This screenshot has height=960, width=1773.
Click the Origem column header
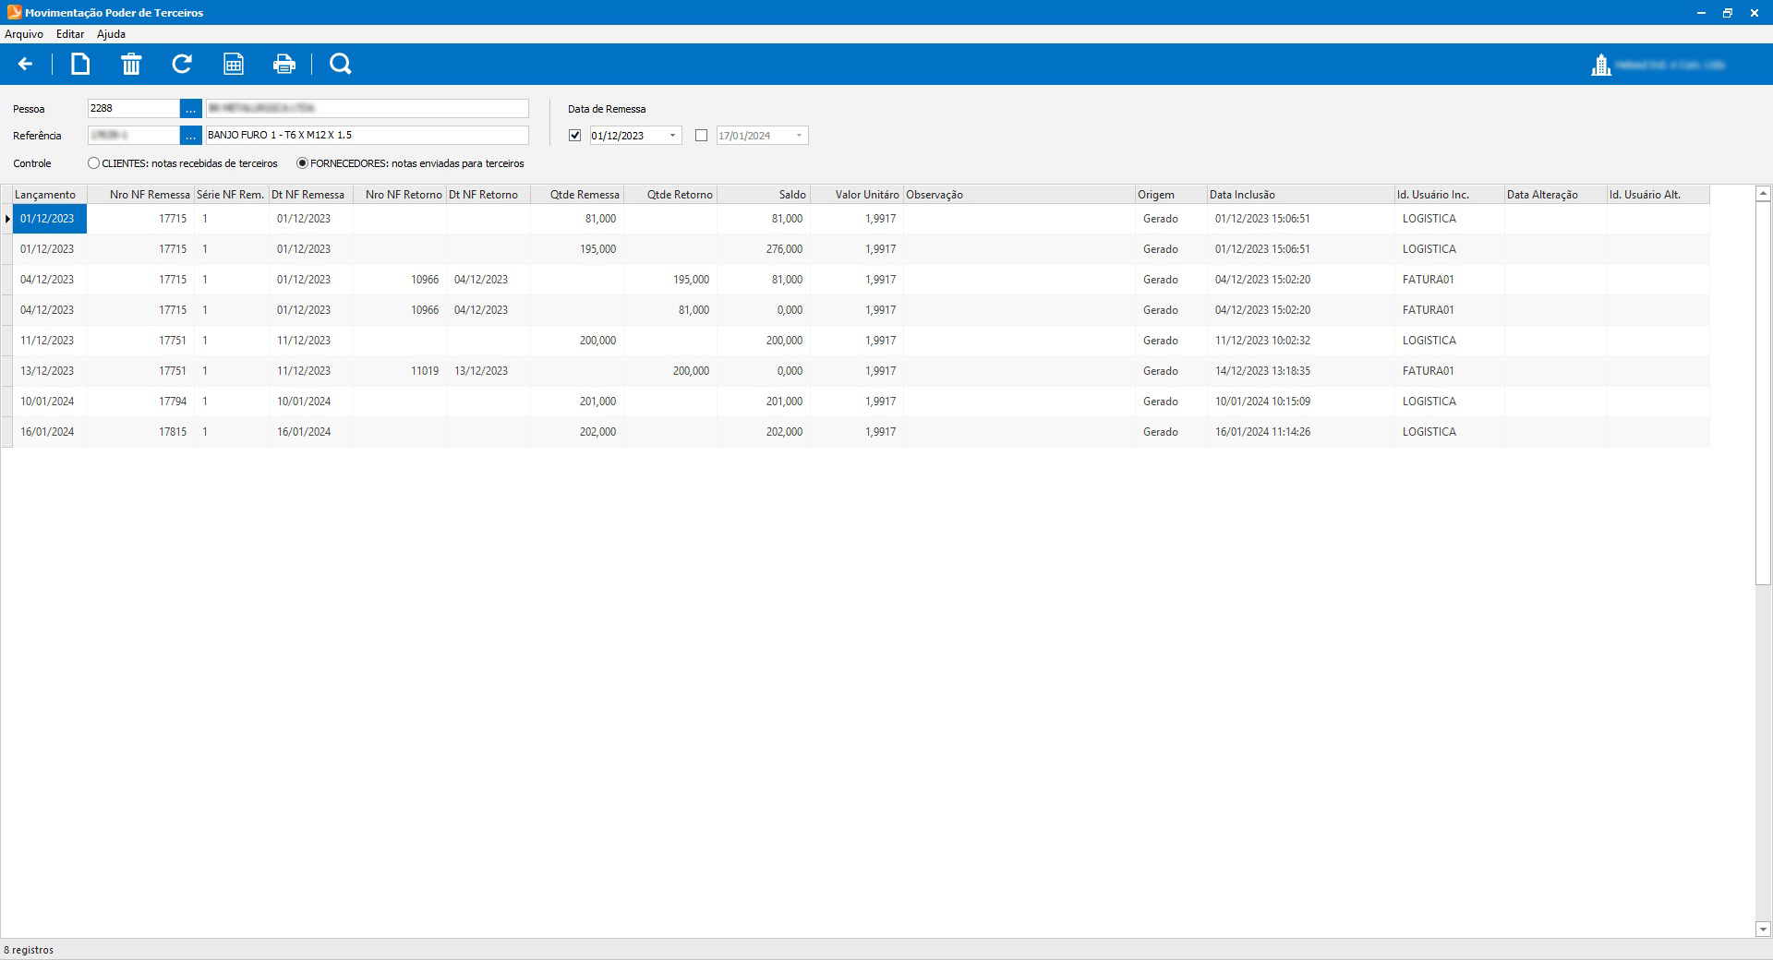click(x=1172, y=195)
